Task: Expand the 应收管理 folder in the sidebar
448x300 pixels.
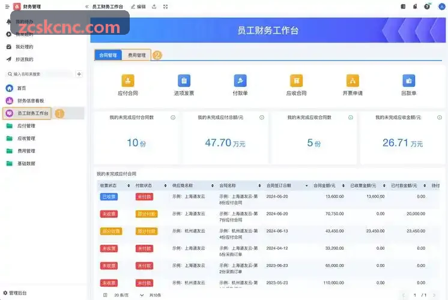Action: 26,139
